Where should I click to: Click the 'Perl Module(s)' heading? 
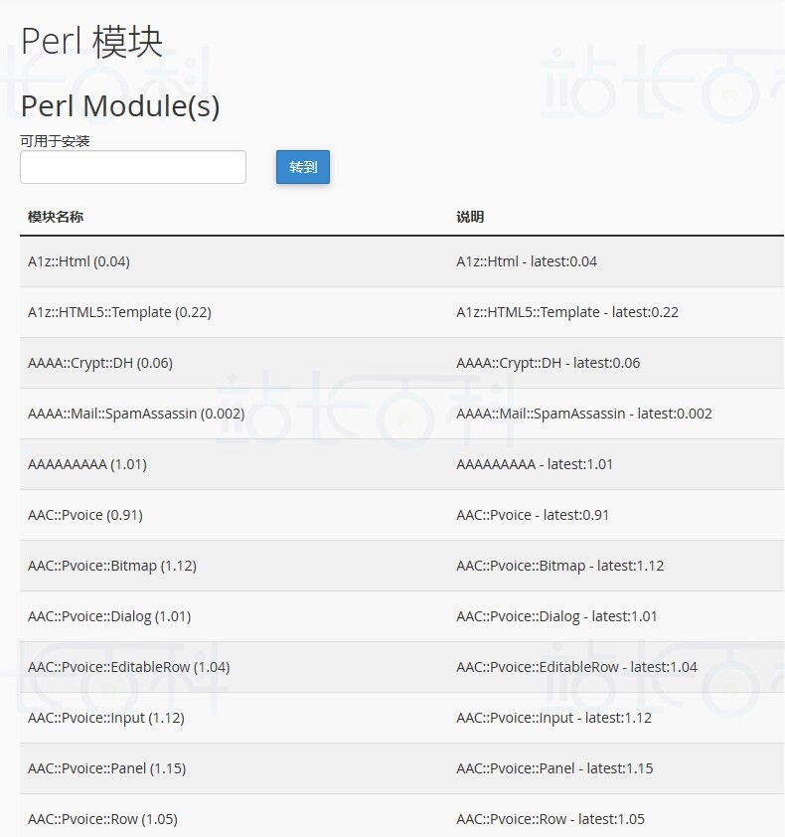click(120, 105)
